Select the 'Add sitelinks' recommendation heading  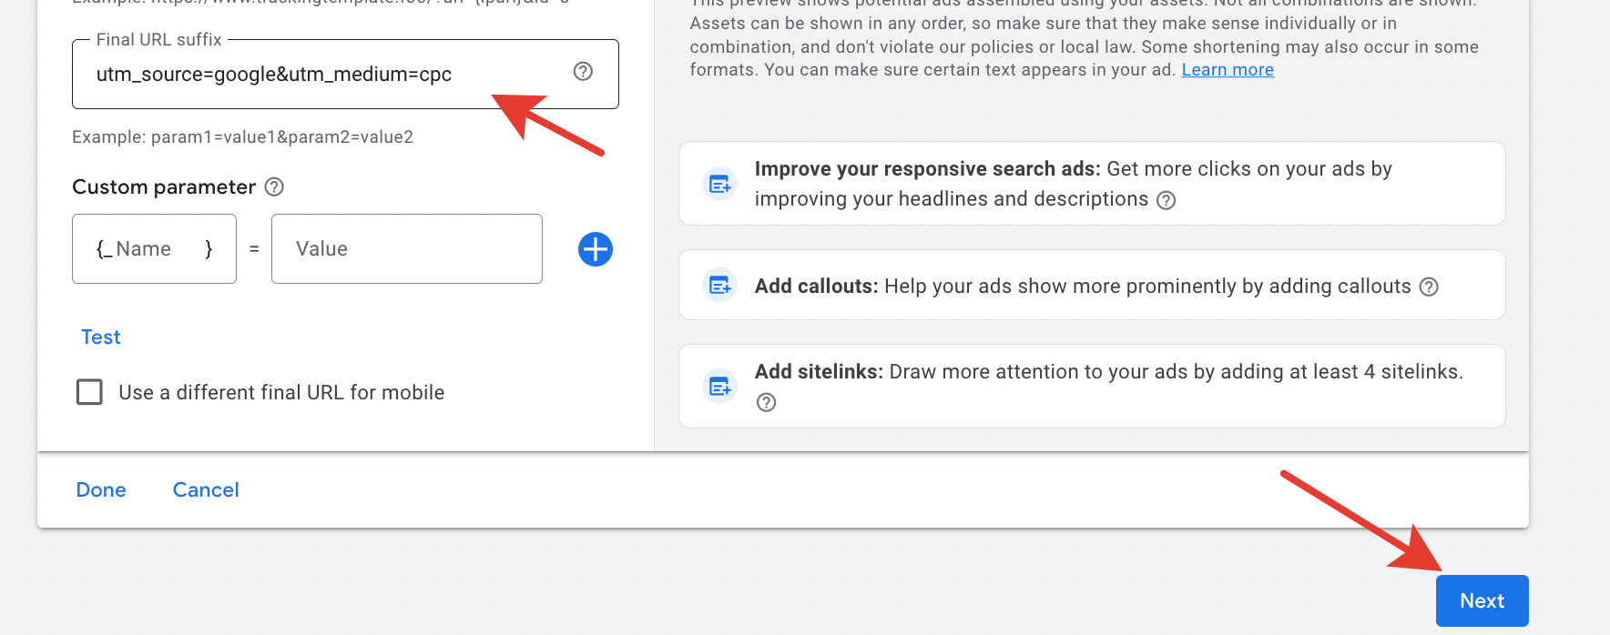tap(819, 372)
